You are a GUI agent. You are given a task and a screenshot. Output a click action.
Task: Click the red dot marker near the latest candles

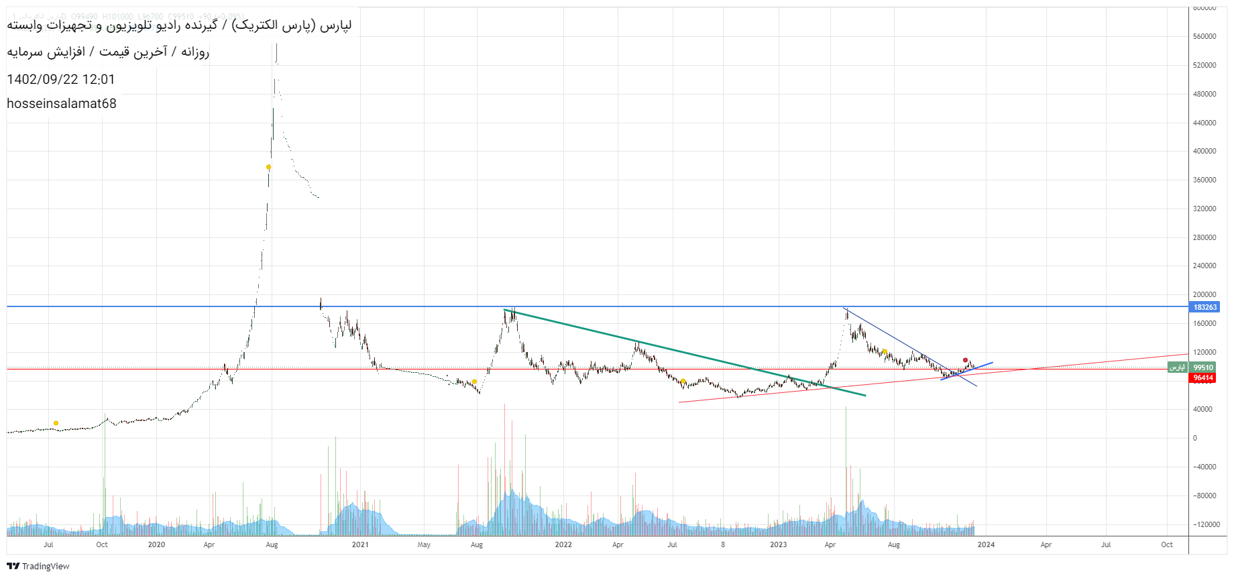point(965,360)
